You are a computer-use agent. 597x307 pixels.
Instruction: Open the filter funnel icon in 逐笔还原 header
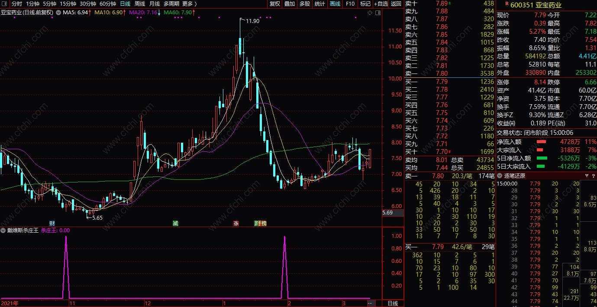(x=587, y=176)
